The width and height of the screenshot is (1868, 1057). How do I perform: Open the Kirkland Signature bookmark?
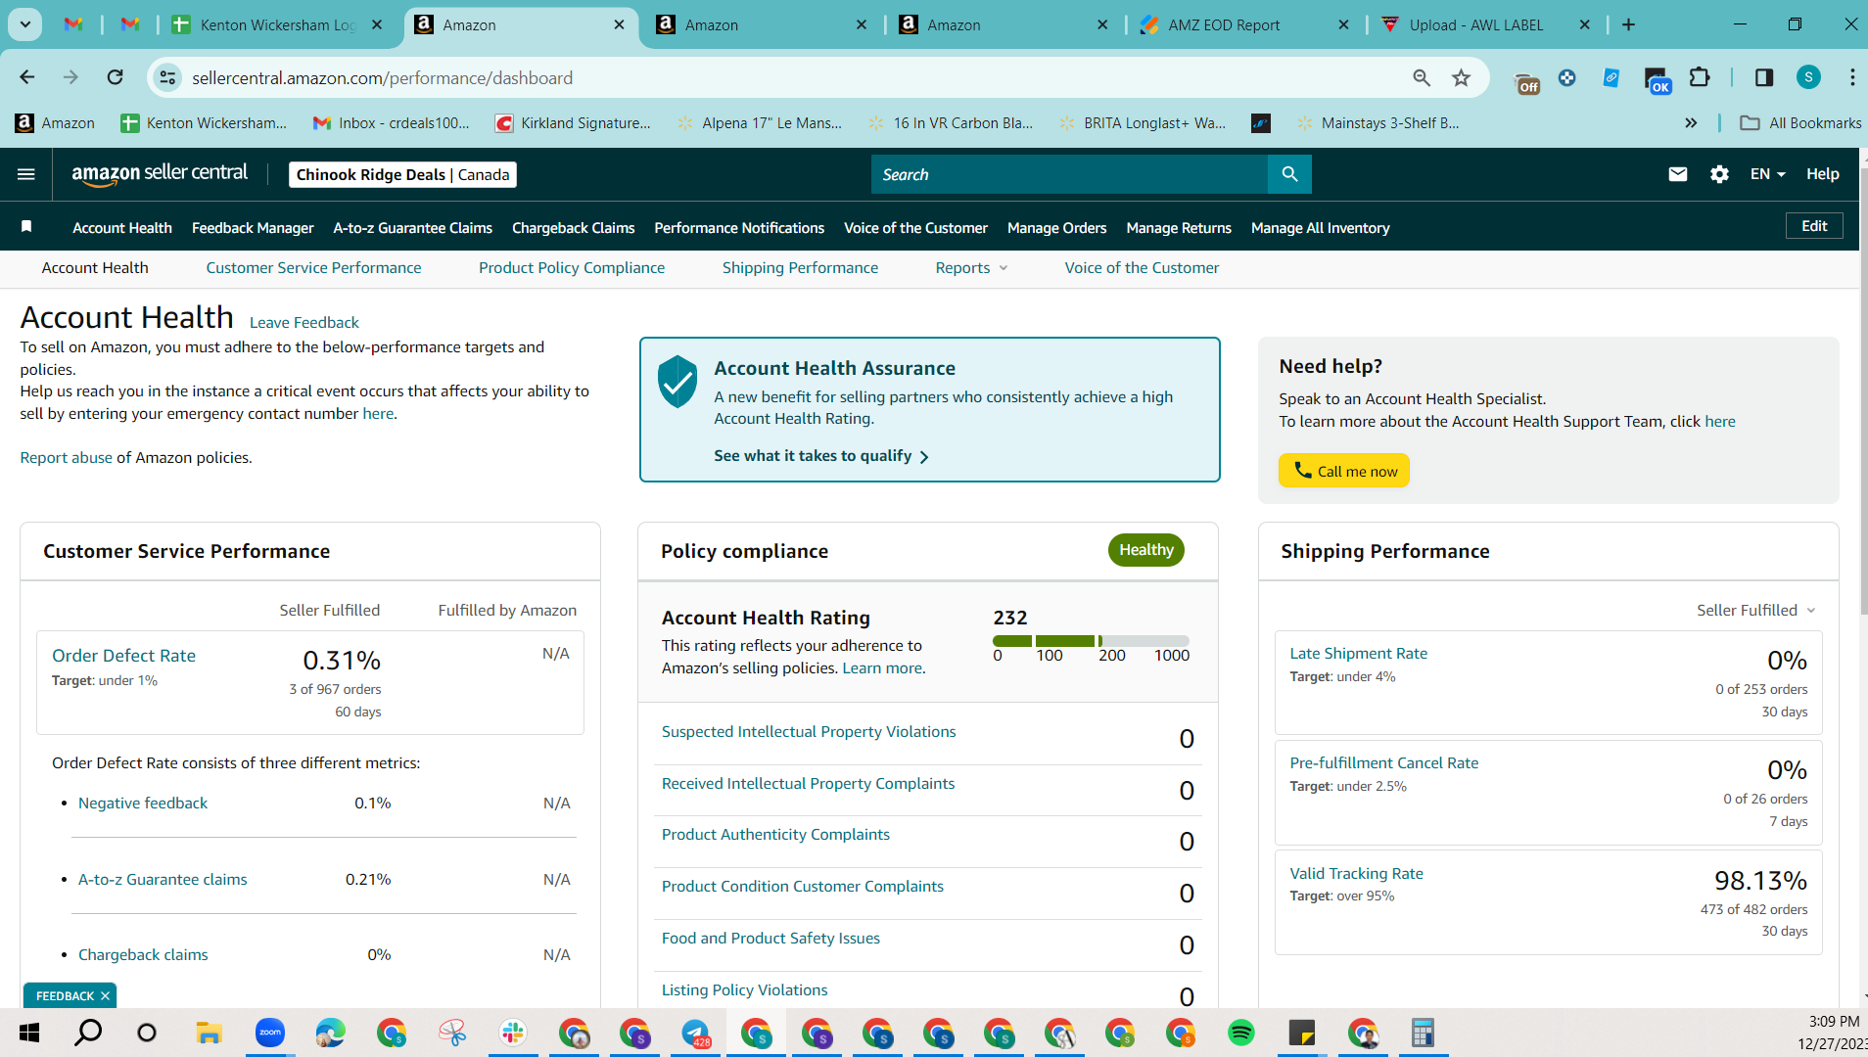point(573,122)
